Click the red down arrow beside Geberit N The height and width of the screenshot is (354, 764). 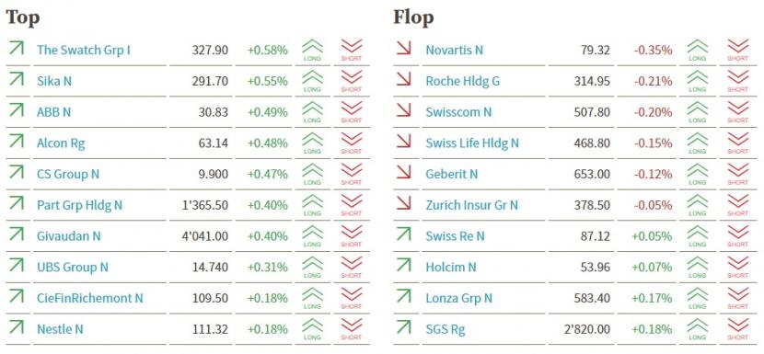[404, 172]
